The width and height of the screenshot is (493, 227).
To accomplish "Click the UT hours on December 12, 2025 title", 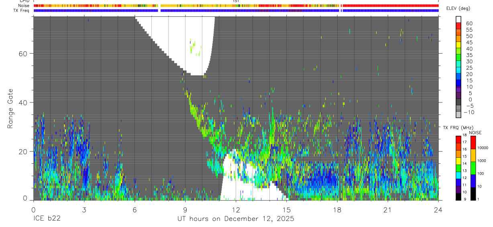I will (236, 219).
